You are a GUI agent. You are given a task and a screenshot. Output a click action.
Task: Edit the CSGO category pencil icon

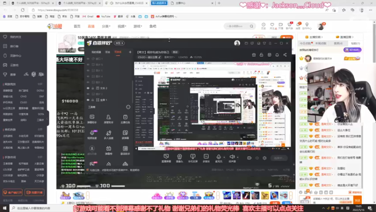click(x=159, y=57)
